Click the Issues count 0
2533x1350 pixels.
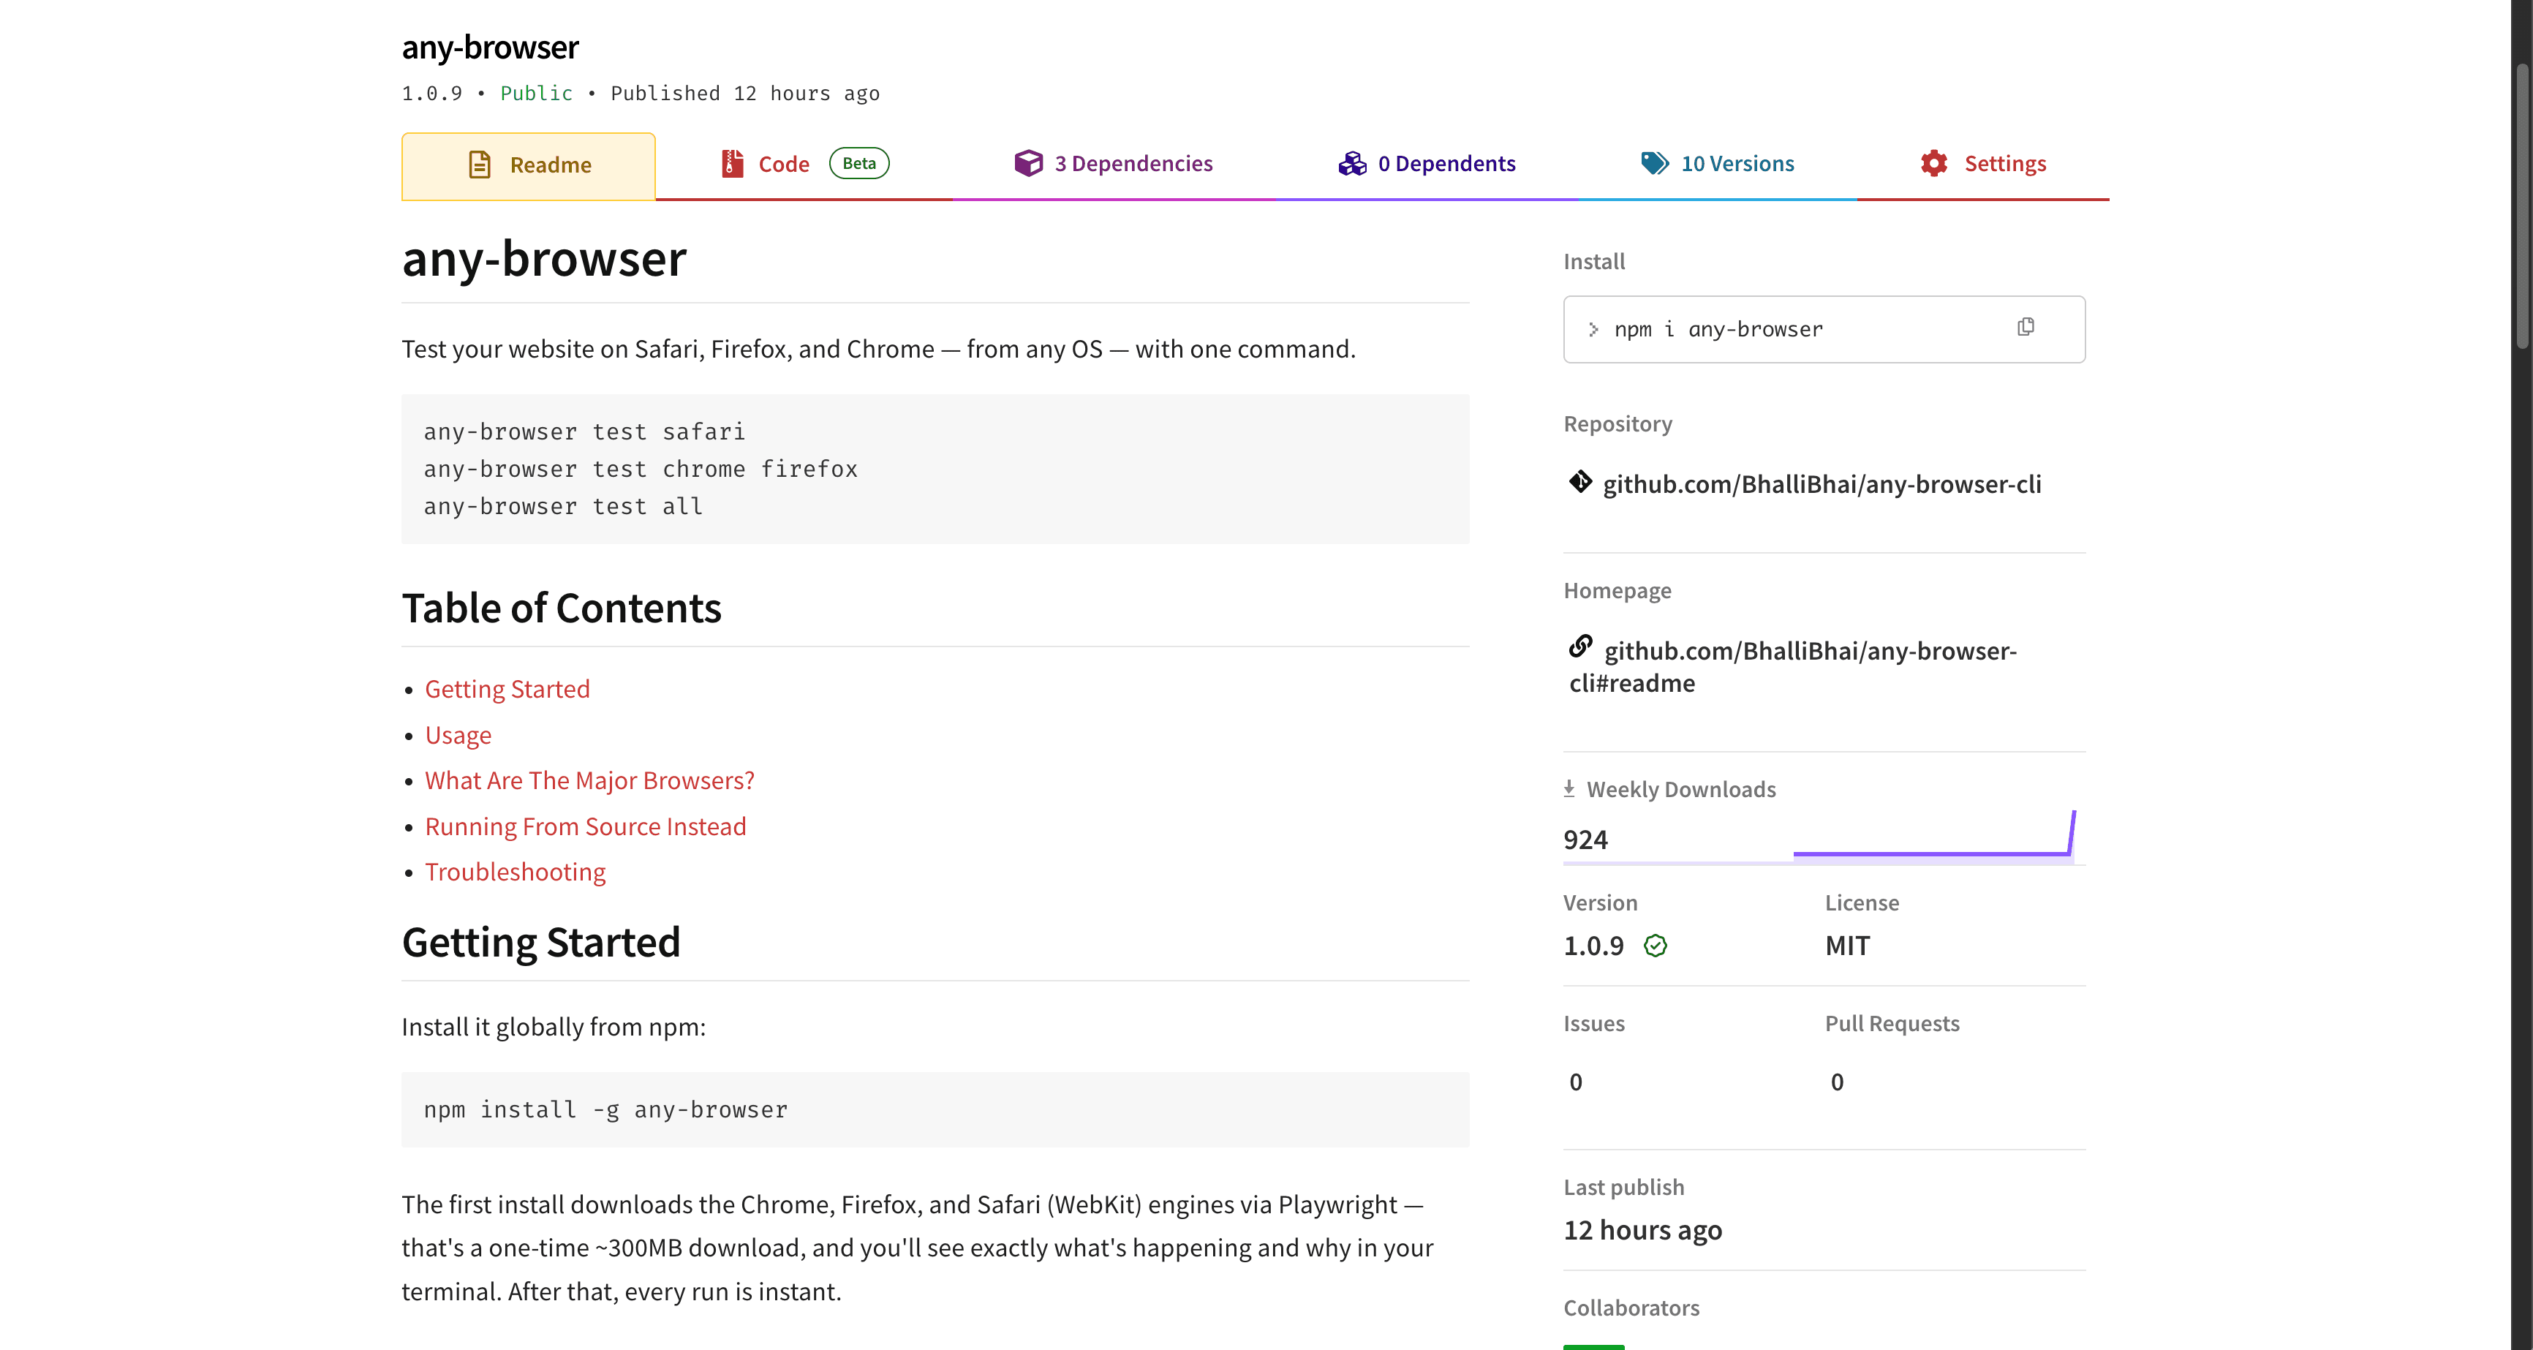[x=1575, y=1082]
